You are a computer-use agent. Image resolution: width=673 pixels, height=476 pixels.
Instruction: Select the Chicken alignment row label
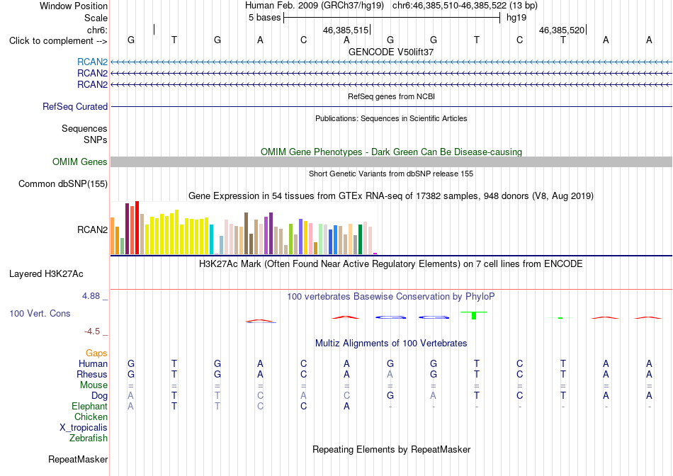pos(91,416)
